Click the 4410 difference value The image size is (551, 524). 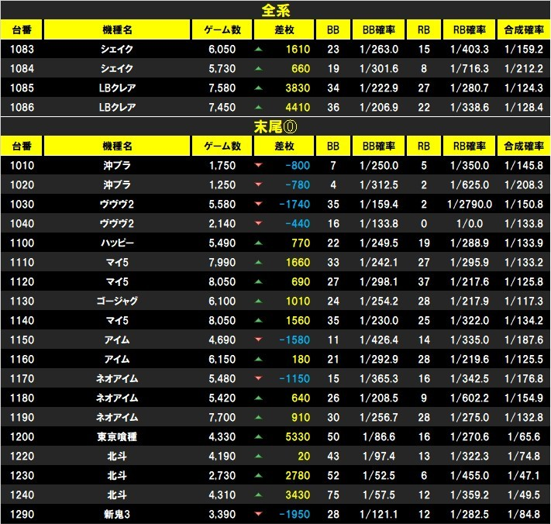[x=298, y=107]
